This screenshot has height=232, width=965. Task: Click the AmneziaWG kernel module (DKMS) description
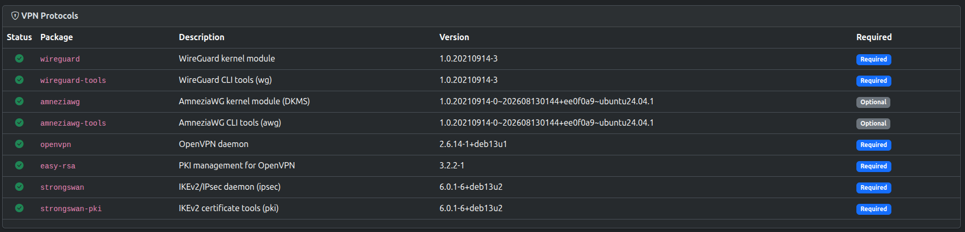coord(244,102)
